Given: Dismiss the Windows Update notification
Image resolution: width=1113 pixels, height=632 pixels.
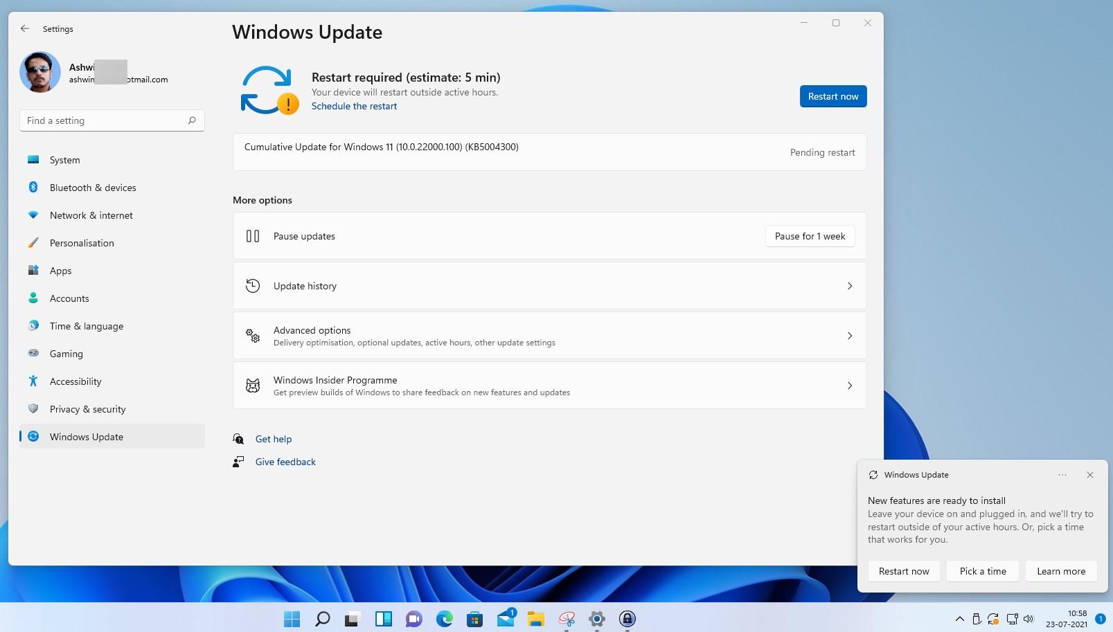Looking at the screenshot, I should pyautogui.click(x=1090, y=475).
